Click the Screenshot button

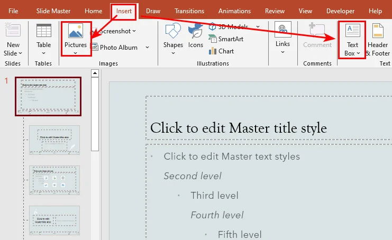point(114,31)
